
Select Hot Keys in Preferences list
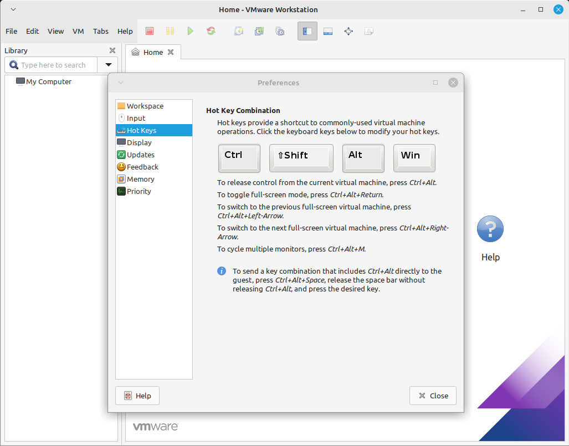pyautogui.click(x=154, y=130)
